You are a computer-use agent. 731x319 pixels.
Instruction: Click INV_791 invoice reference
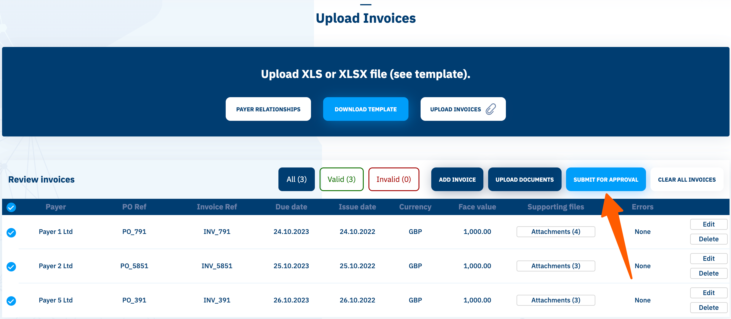[x=217, y=232]
